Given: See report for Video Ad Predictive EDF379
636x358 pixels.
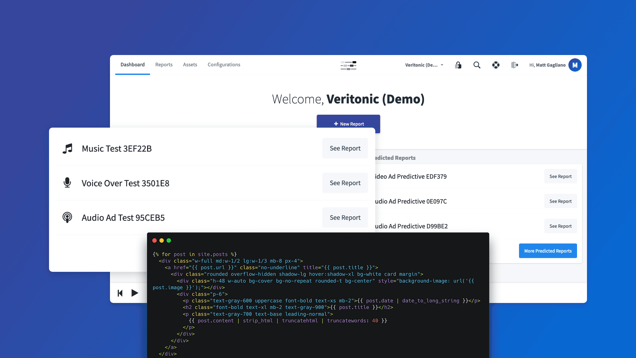Looking at the screenshot, I should [x=560, y=176].
